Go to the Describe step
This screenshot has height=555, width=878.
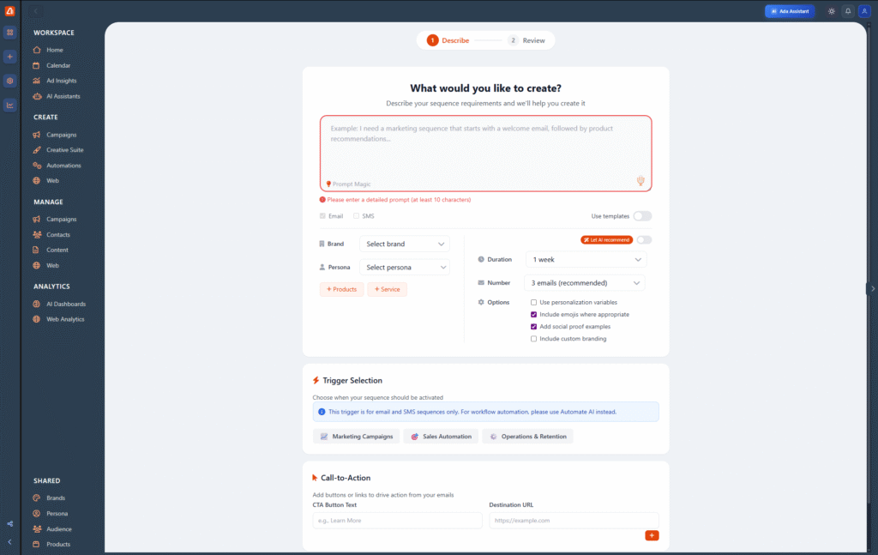pyautogui.click(x=448, y=40)
